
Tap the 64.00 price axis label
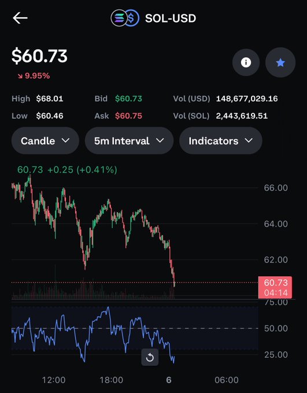pos(276,224)
